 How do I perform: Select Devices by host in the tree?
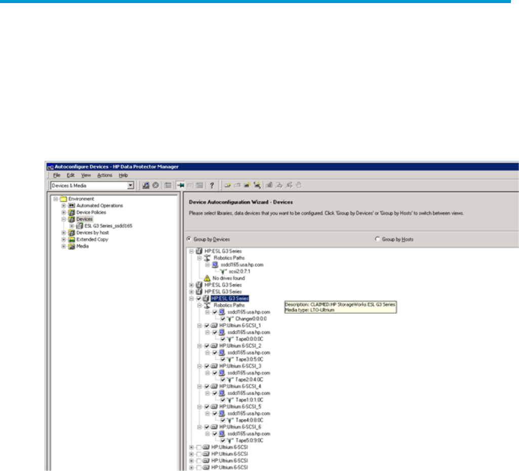[93, 233]
